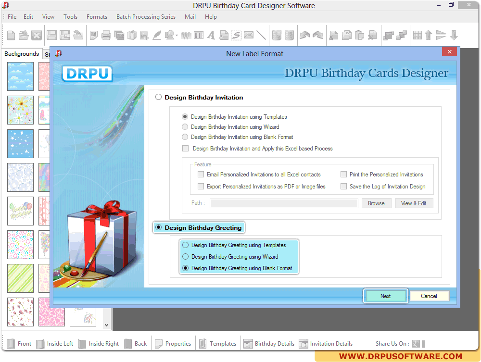Viewport: 481px width, 362px height.
Task: Click the Save floppy disk icon
Action: (x=51, y=35)
